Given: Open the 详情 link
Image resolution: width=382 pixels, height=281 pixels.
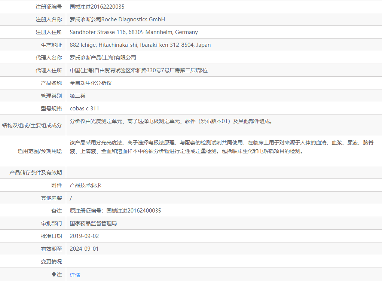Looking at the screenshot, I should 75,275.
